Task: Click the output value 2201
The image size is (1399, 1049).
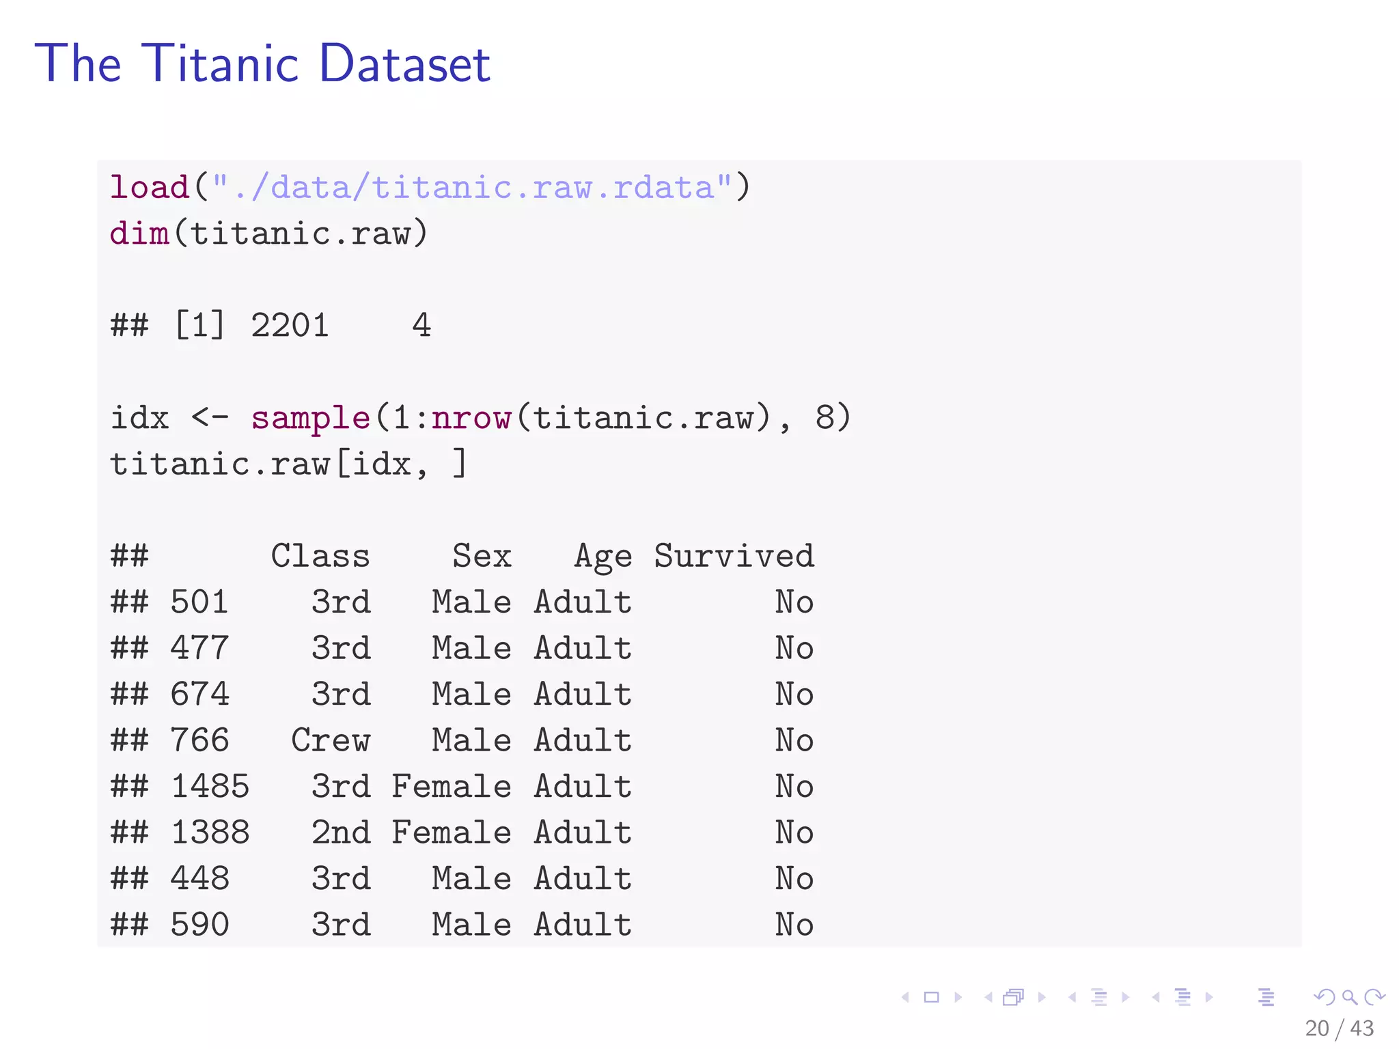Action: point(290,325)
